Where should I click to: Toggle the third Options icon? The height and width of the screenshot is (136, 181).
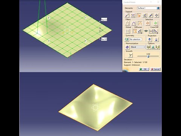pos(158,47)
